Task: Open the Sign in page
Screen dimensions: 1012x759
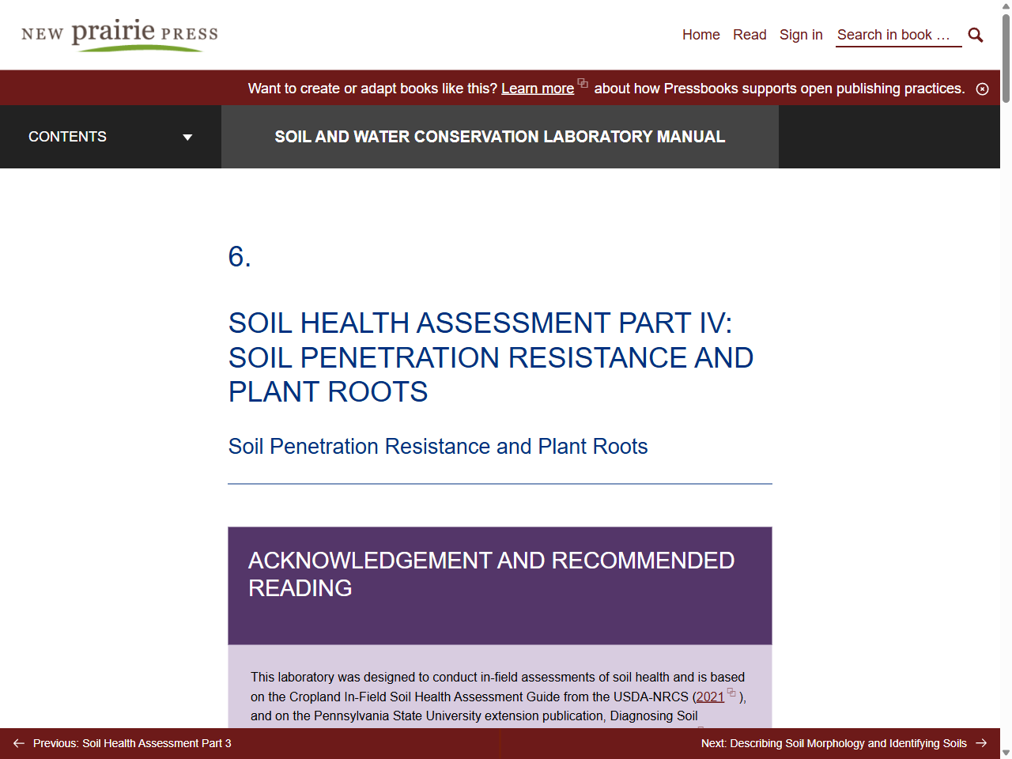Action: pos(801,35)
